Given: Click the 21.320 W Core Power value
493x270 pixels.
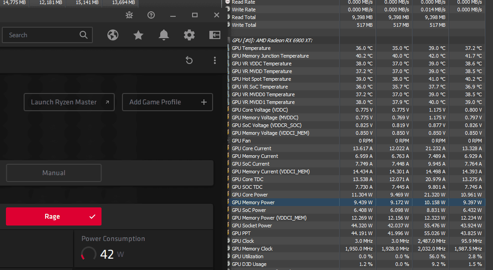Looking at the screenshot, I should coord(435,194).
